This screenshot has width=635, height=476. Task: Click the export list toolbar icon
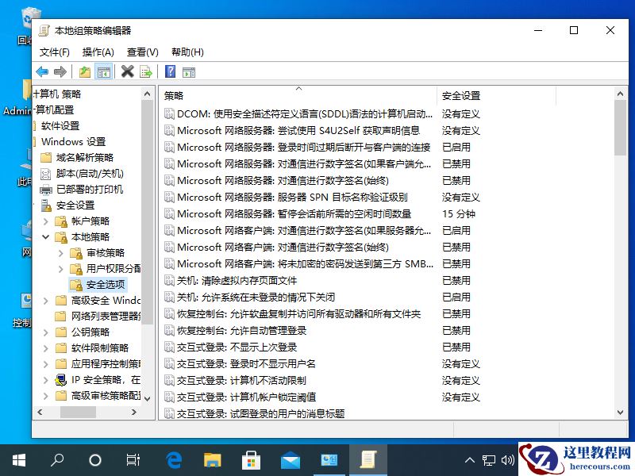point(145,71)
